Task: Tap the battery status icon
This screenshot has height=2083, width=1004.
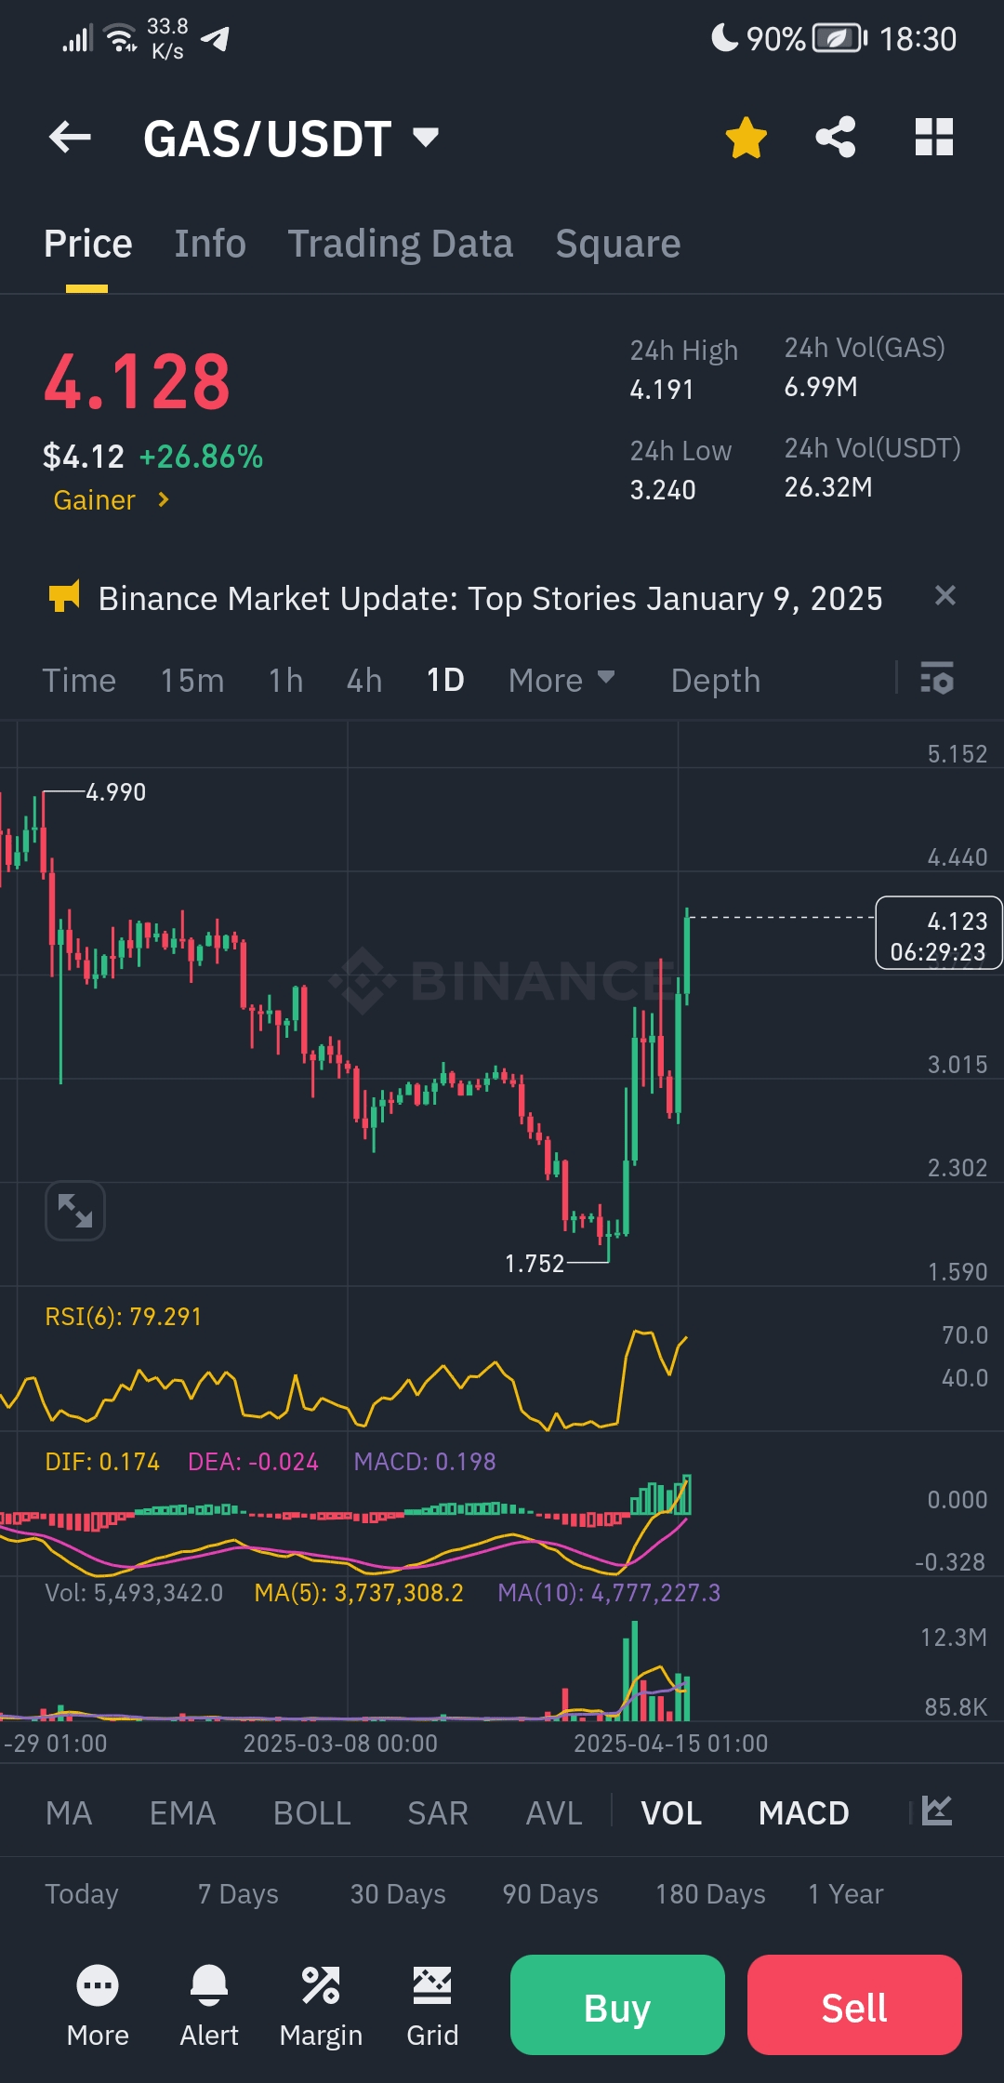Action: tap(839, 38)
